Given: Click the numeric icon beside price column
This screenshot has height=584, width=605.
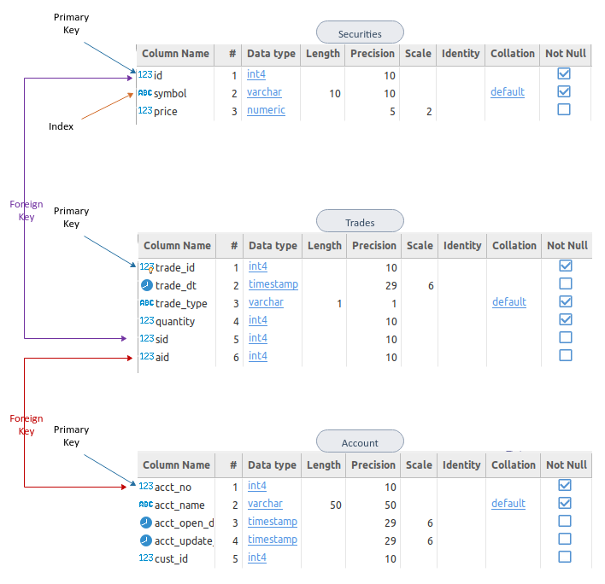Looking at the screenshot, I should coord(144,111).
